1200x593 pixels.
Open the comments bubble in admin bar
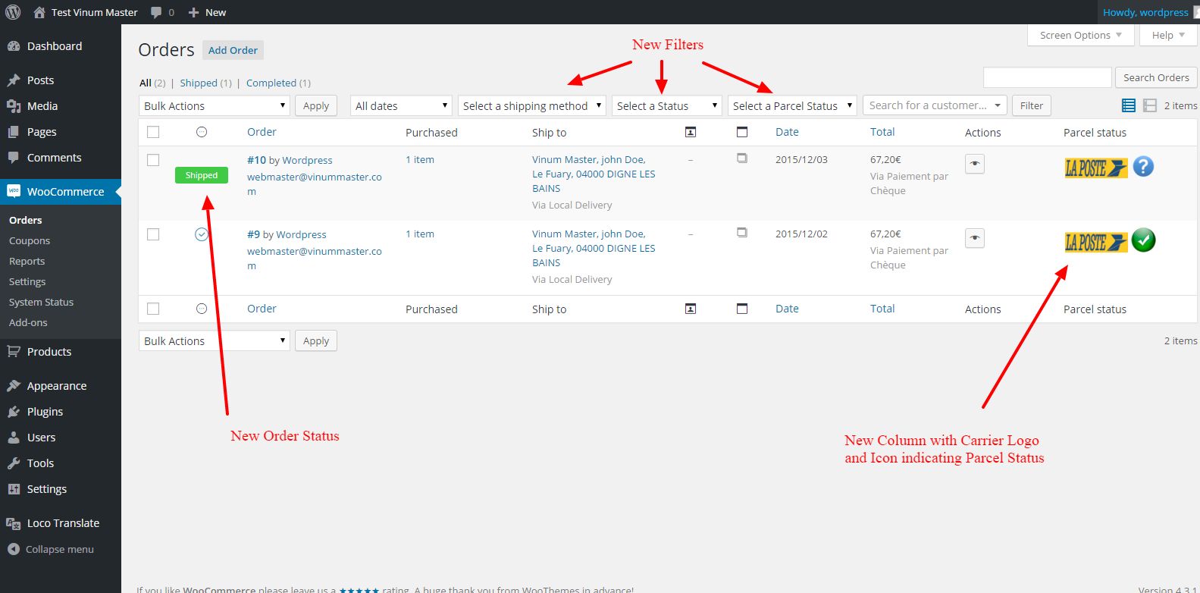156,12
